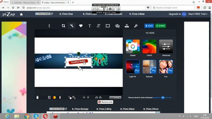The height and width of the screenshot is (119, 212).
Task: Flip the object vertically
Action: pyautogui.click(x=88, y=97)
